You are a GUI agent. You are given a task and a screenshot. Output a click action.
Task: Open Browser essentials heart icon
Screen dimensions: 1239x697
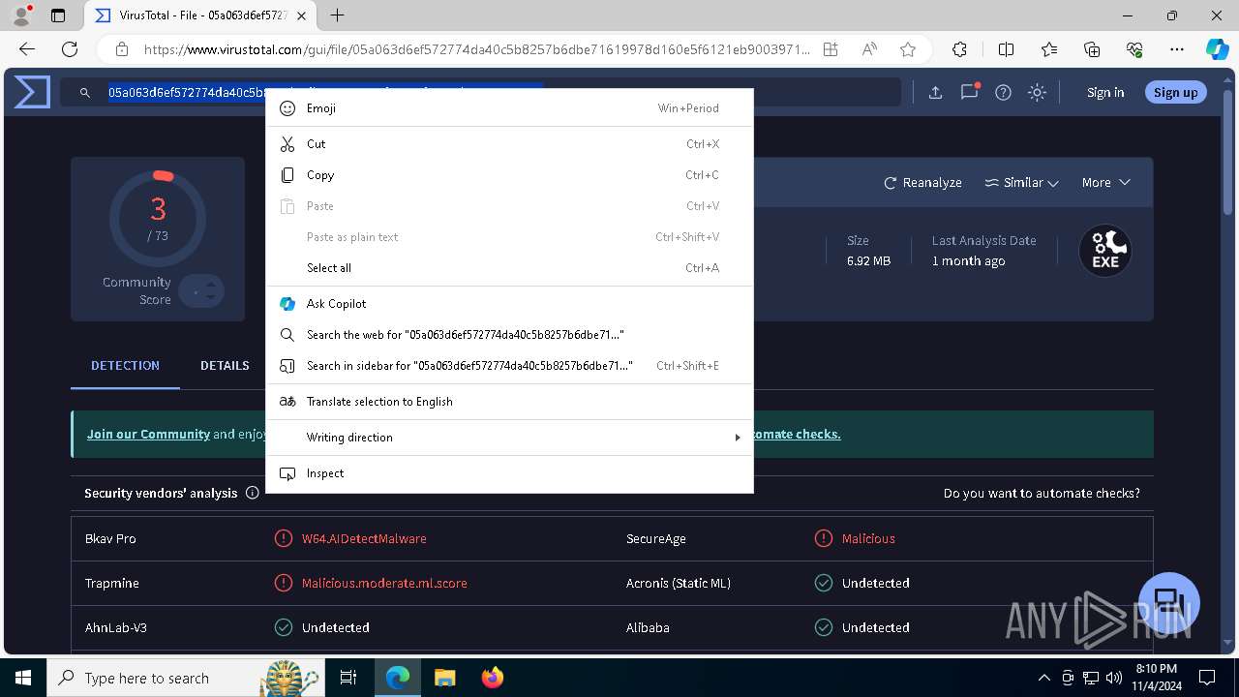pyautogui.click(x=1134, y=49)
